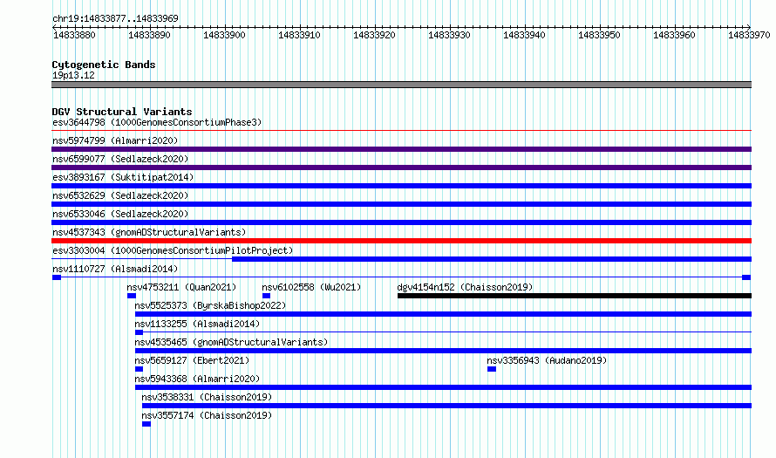Select the nsv1133255 (Alsmadi2014) label
The image size is (776, 458).
(197, 324)
